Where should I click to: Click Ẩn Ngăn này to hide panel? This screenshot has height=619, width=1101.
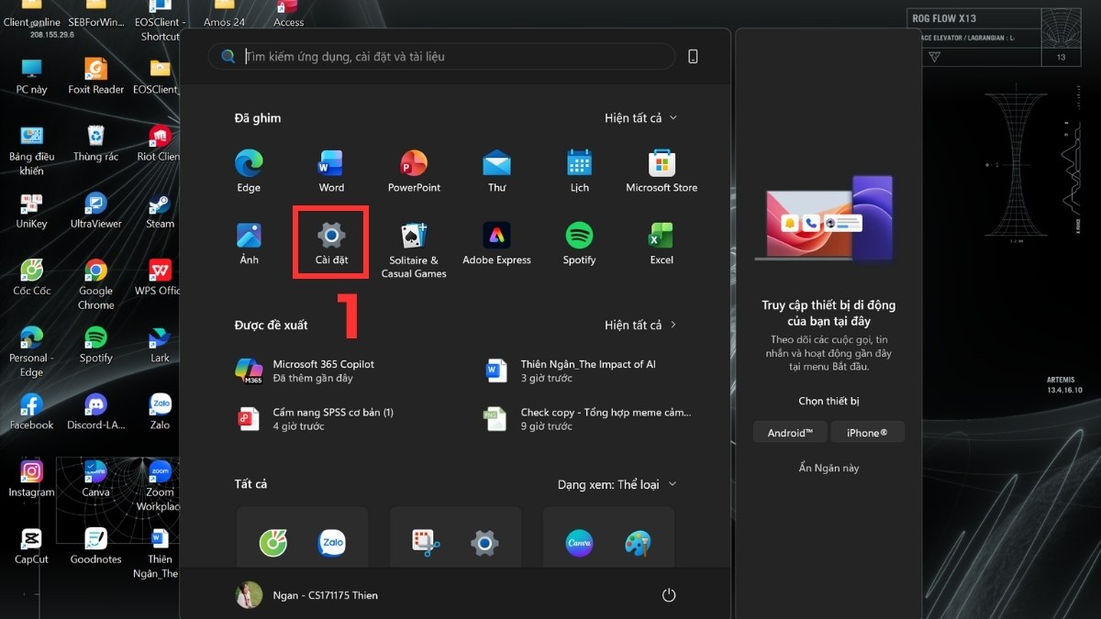pos(829,468)
